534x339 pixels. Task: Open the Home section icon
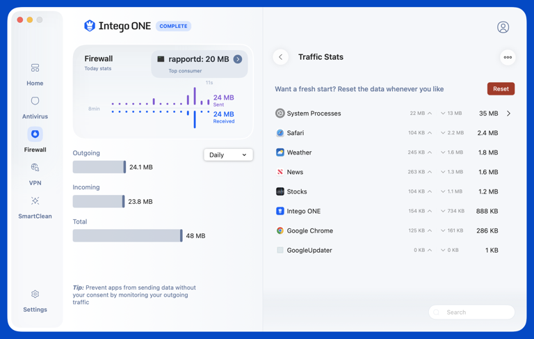click(35, 68)
